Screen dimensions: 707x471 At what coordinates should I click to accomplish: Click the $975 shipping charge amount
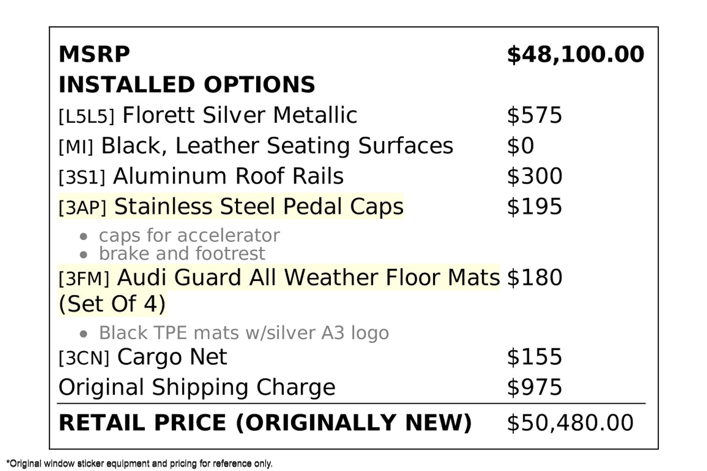click(x=534, y=387)
